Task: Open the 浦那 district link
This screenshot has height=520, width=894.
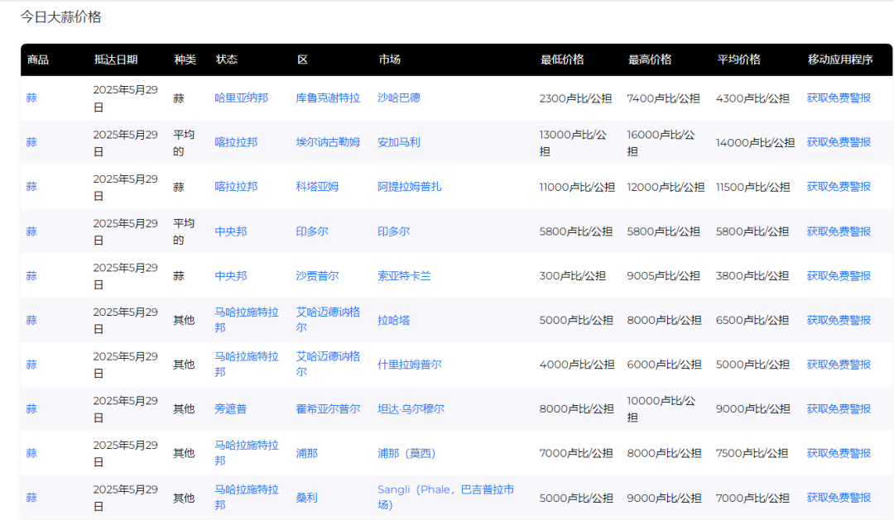Action: [x=306, y=453]
